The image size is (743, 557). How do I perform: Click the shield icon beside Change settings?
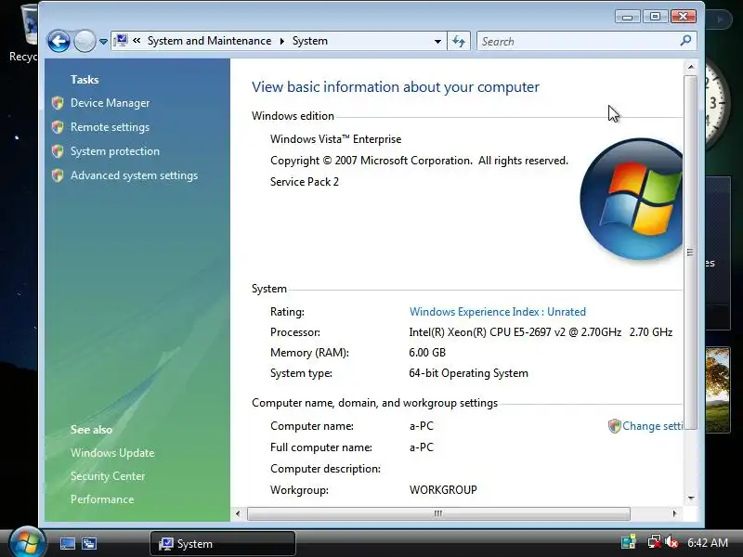[614, 426]
